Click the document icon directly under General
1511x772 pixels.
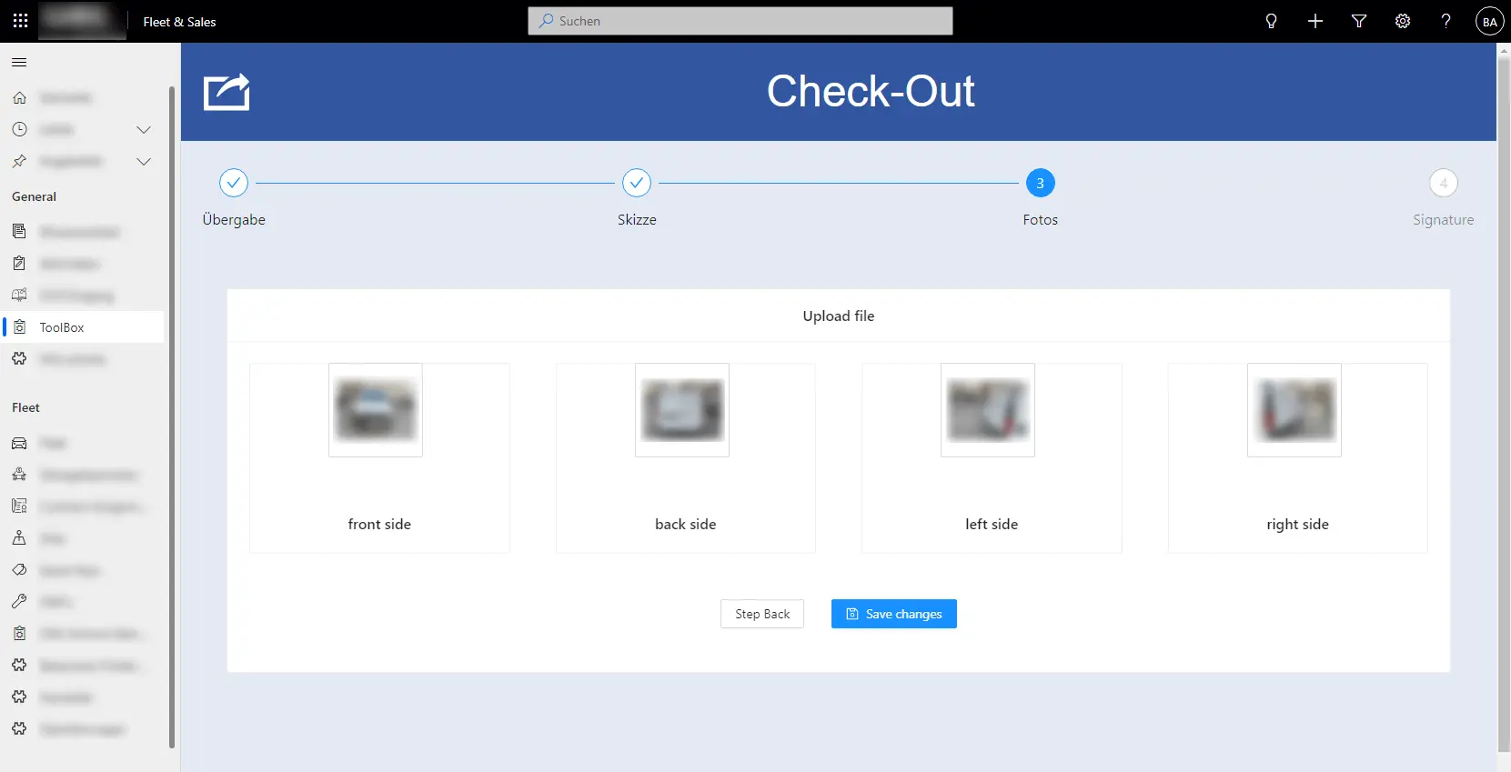tap(19, 231)
